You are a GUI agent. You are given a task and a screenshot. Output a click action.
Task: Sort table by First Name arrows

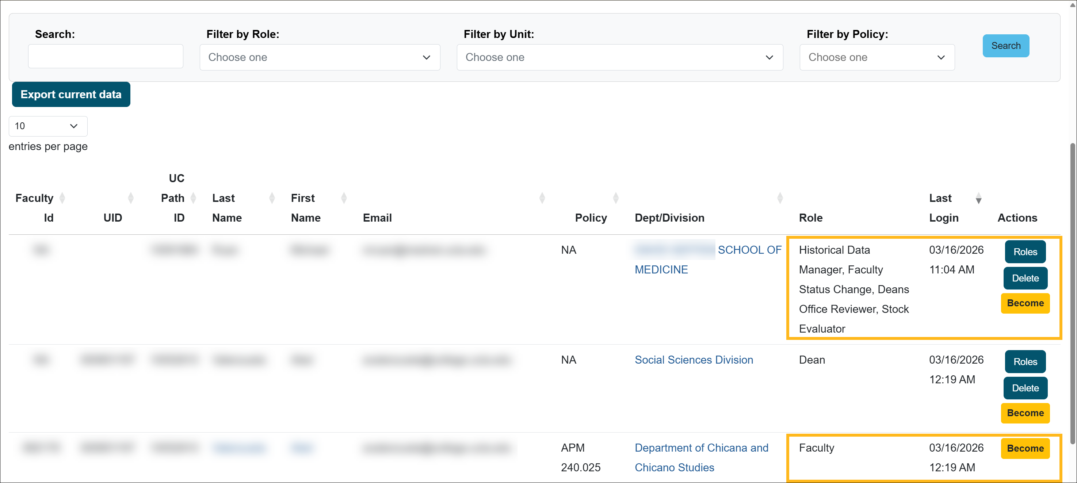point(344,198)
